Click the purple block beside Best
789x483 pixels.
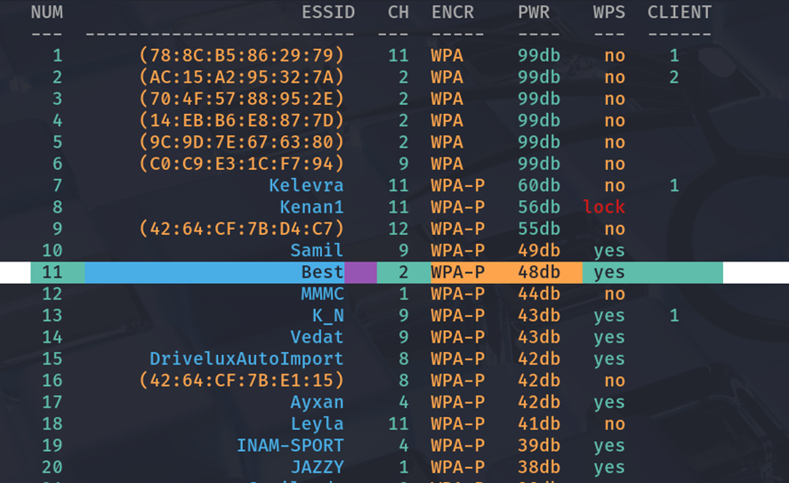360,272
